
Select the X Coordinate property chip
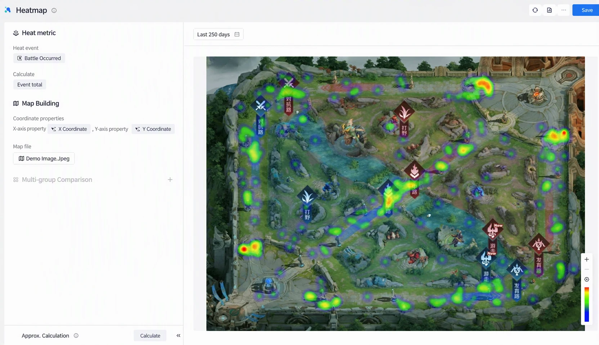69,129
